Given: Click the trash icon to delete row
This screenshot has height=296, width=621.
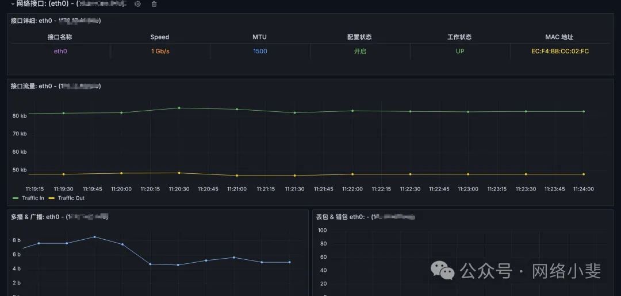Looking at the screenshot, I should pos(154,4).
